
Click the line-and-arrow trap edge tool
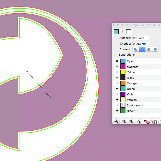tap(139, 122)
